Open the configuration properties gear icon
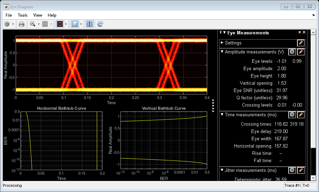Screen dimensions: 319x192 pyautogui.click(x=7, y=24)
